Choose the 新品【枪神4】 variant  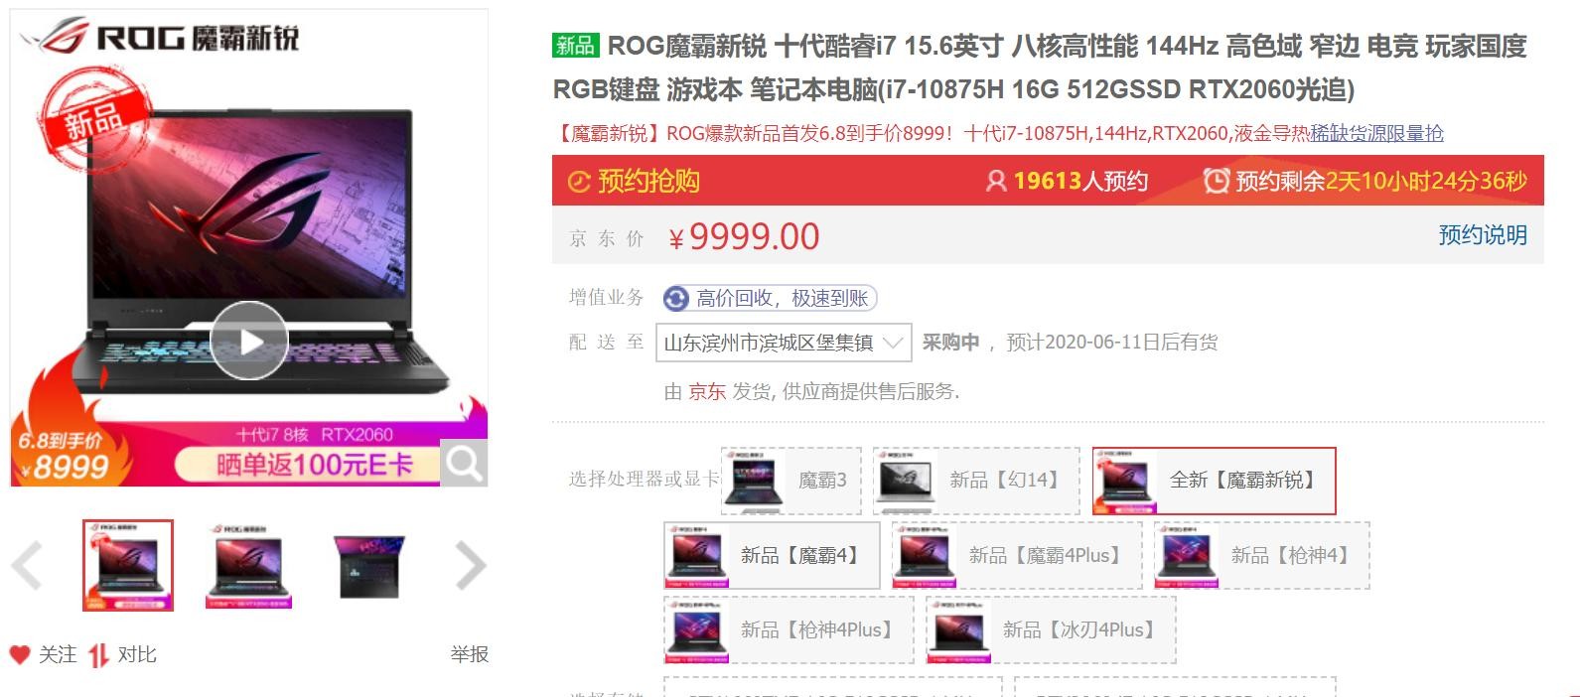[x=1261, y=555]
